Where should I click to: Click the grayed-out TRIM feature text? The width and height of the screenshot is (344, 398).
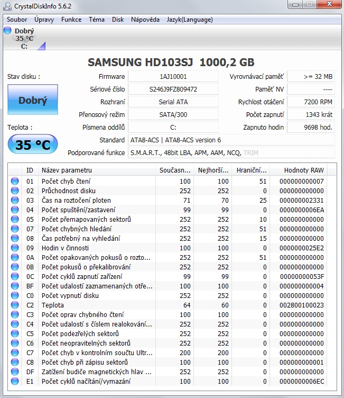(x=250, y=152)
